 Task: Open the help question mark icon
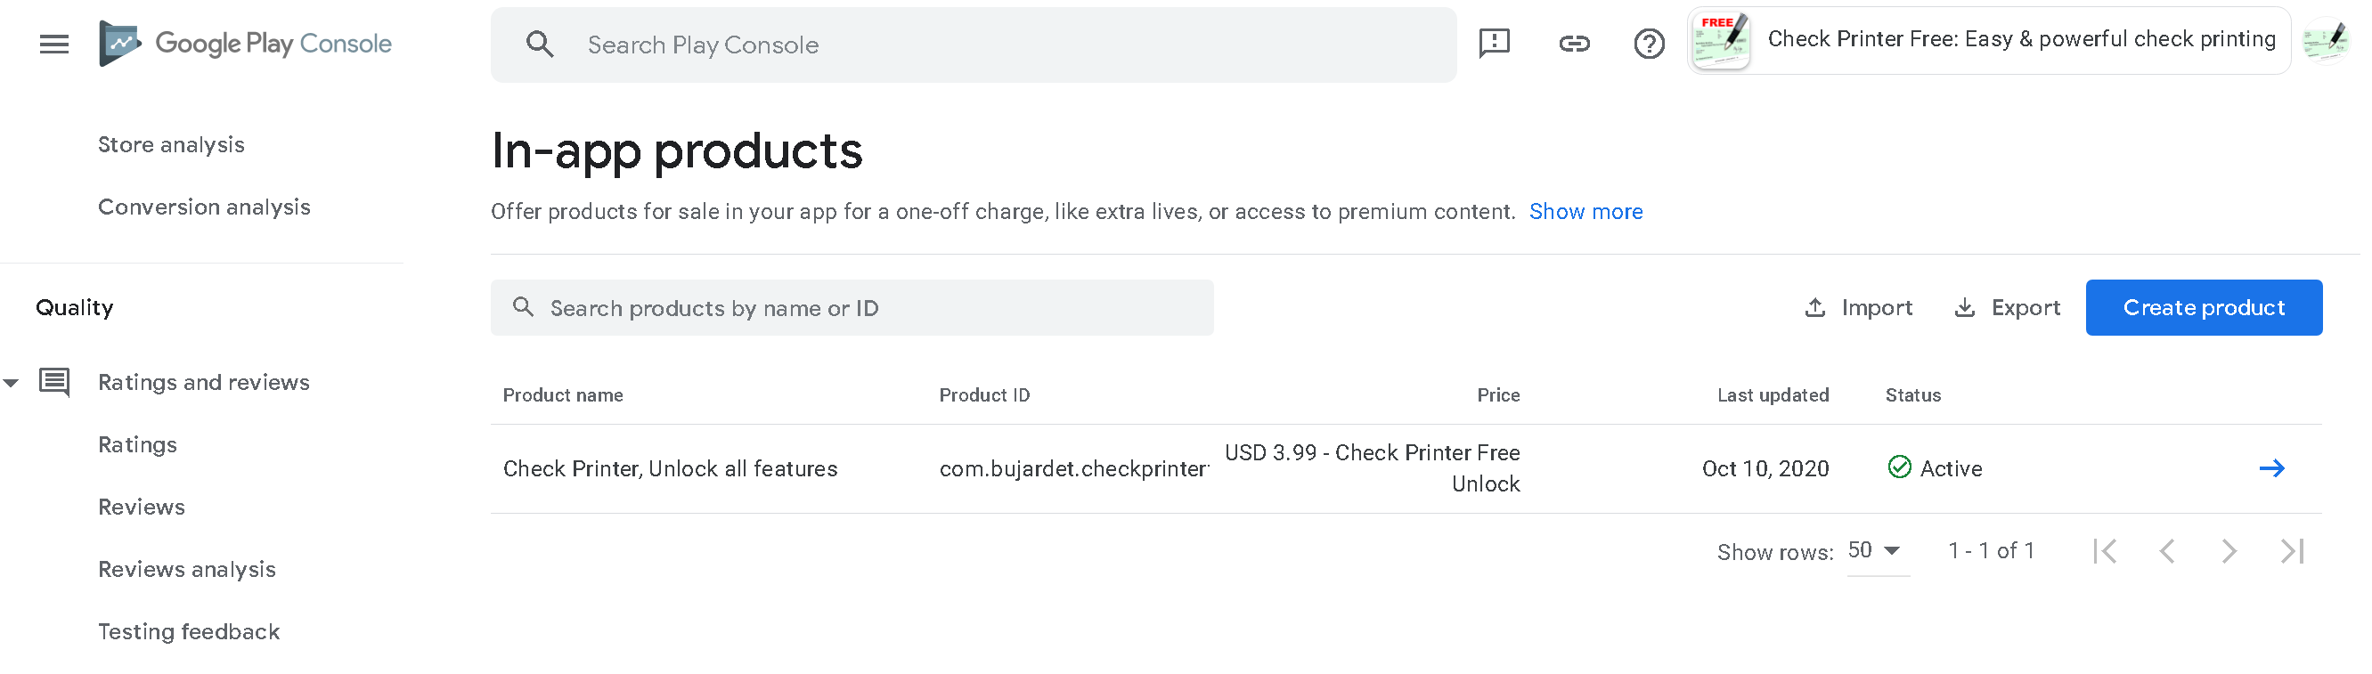pos(1648,44)
